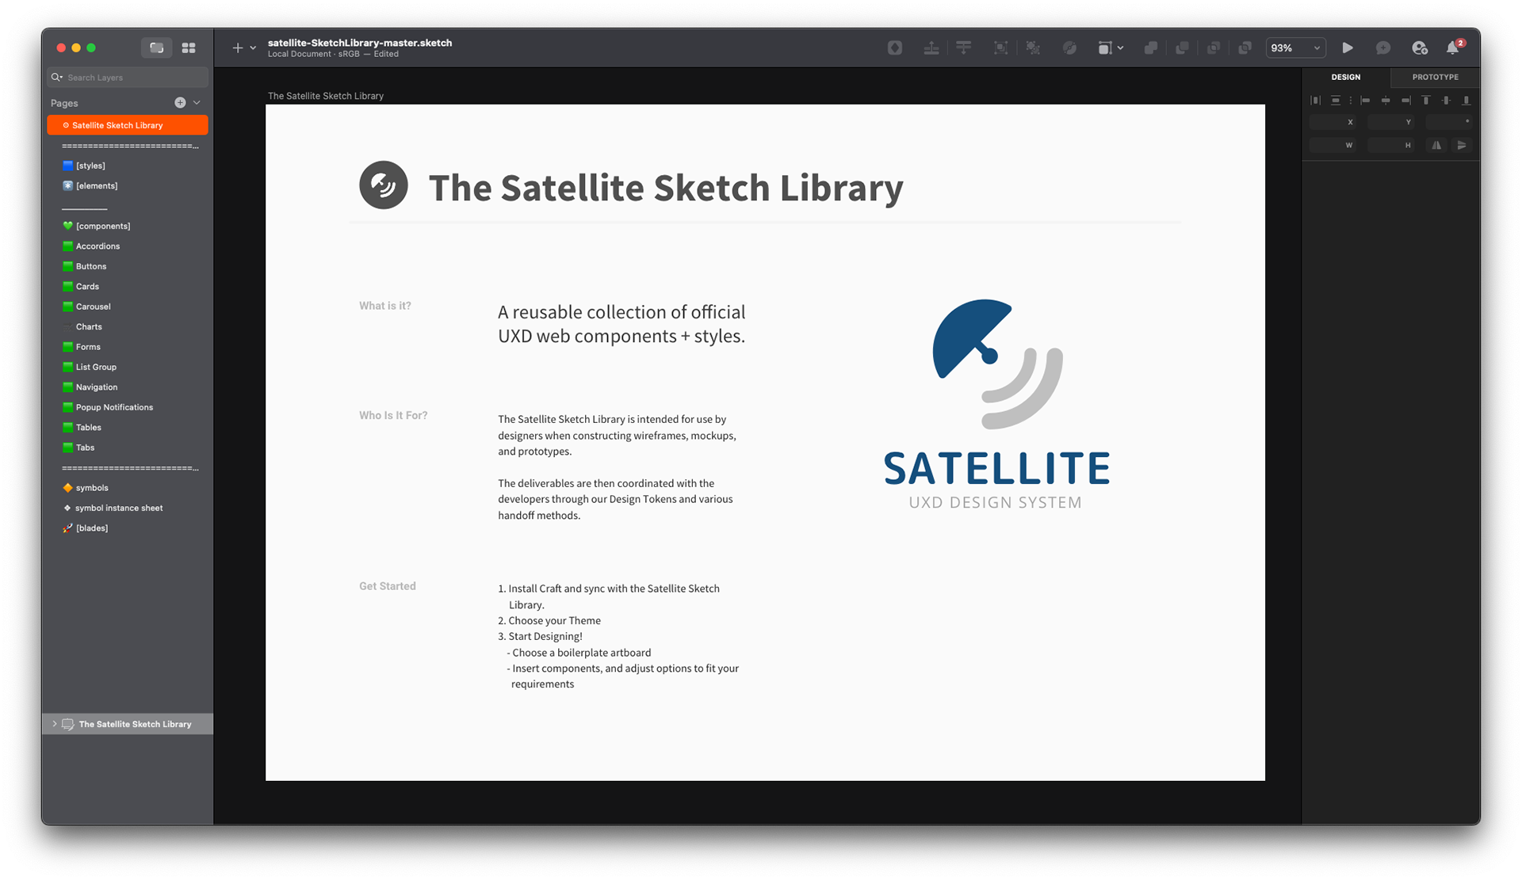Image resolution: width=1522 pixels, height=880 pixels.
Task: Click align vertical middle icon in inspector
Action: pos(1446,101)
